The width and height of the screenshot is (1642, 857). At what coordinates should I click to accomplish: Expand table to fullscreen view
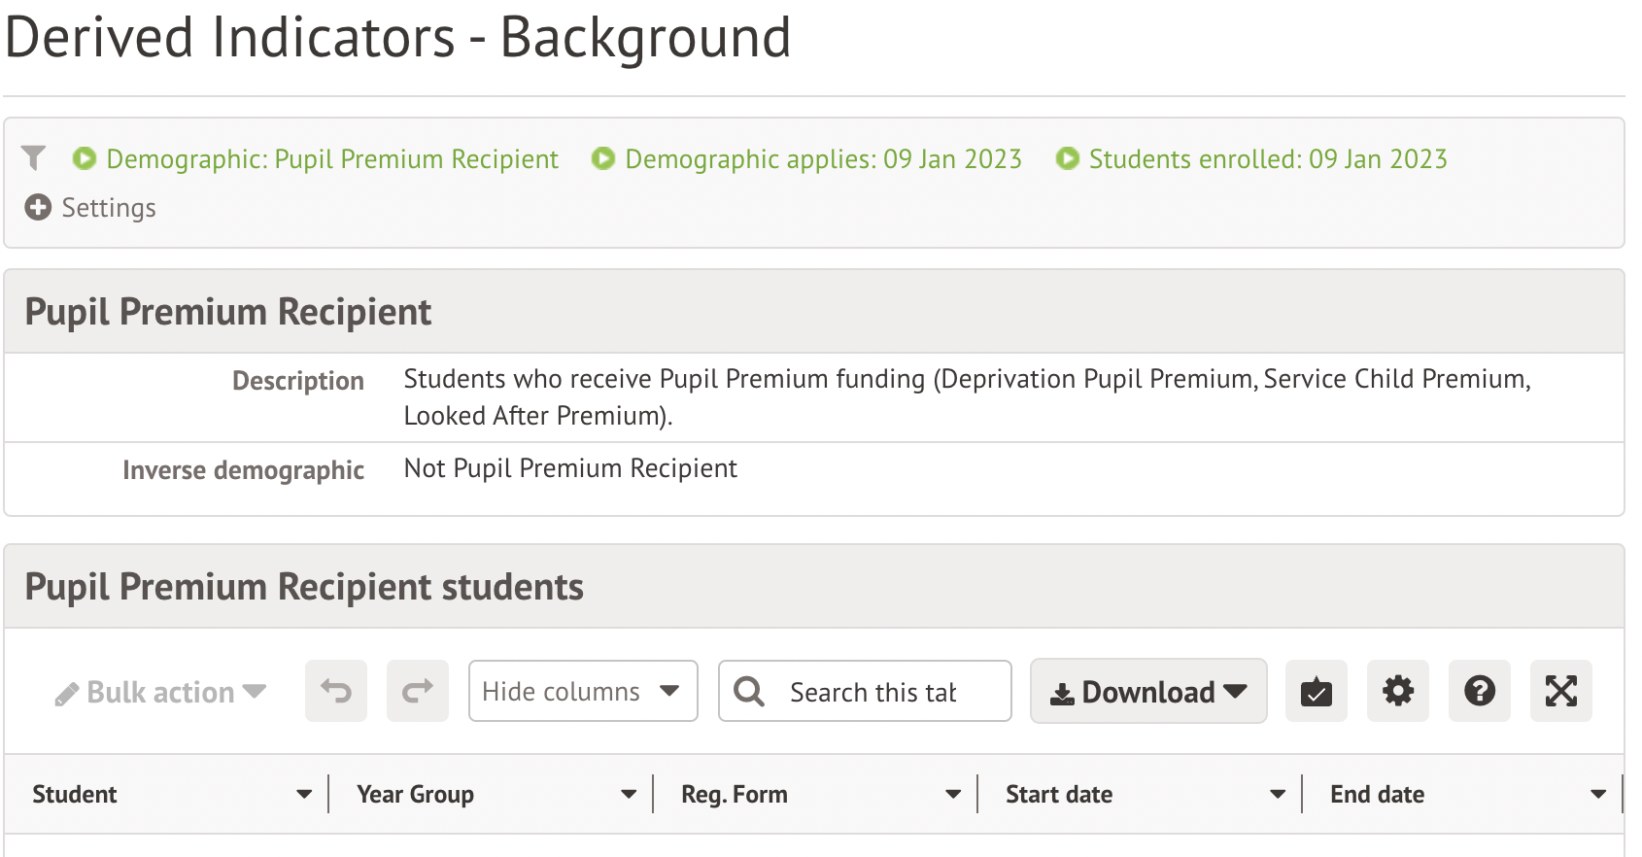tap(1561, 691)
